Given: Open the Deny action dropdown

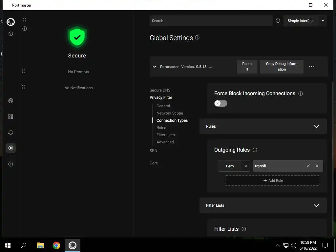Looking at the screenshot, I should (x=234, y=166).
